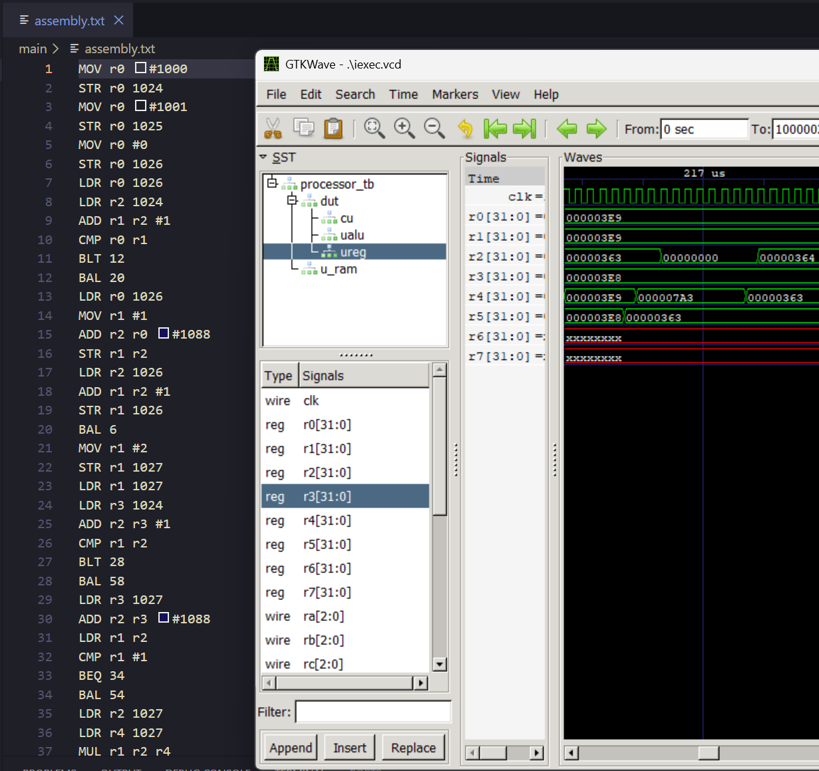Open the Markers menu
Screen dimensions: 819x771
coord(454,94)
